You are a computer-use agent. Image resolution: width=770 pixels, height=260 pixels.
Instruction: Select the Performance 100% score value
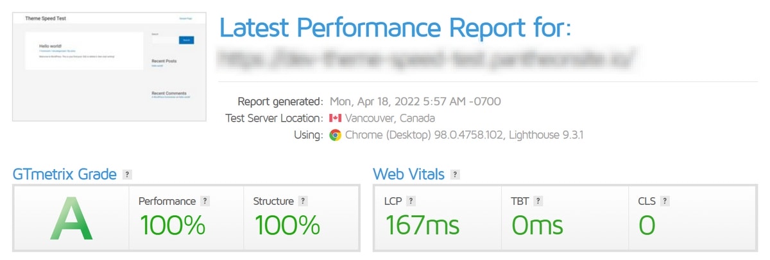tap(173, 225)
